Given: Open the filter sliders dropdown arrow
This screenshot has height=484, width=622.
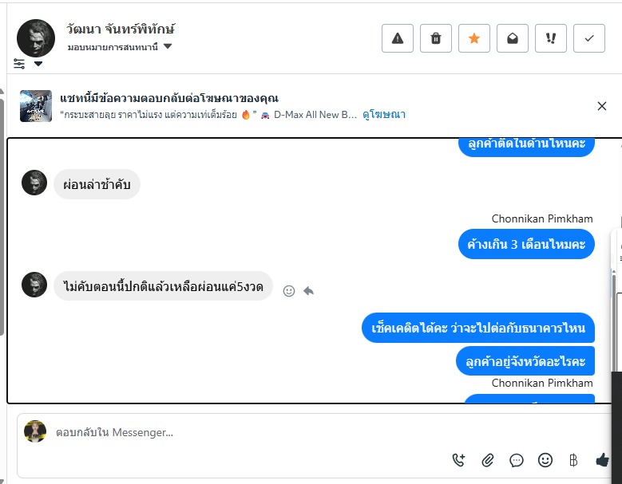Looking at the screenshot, I should tap(38, 64).
